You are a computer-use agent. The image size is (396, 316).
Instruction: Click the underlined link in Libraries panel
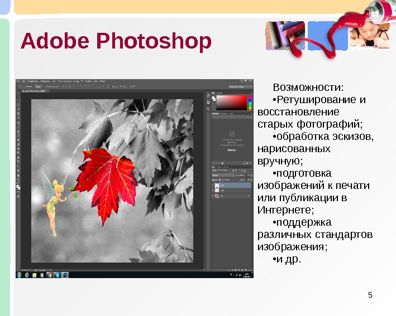coord(232,150)
